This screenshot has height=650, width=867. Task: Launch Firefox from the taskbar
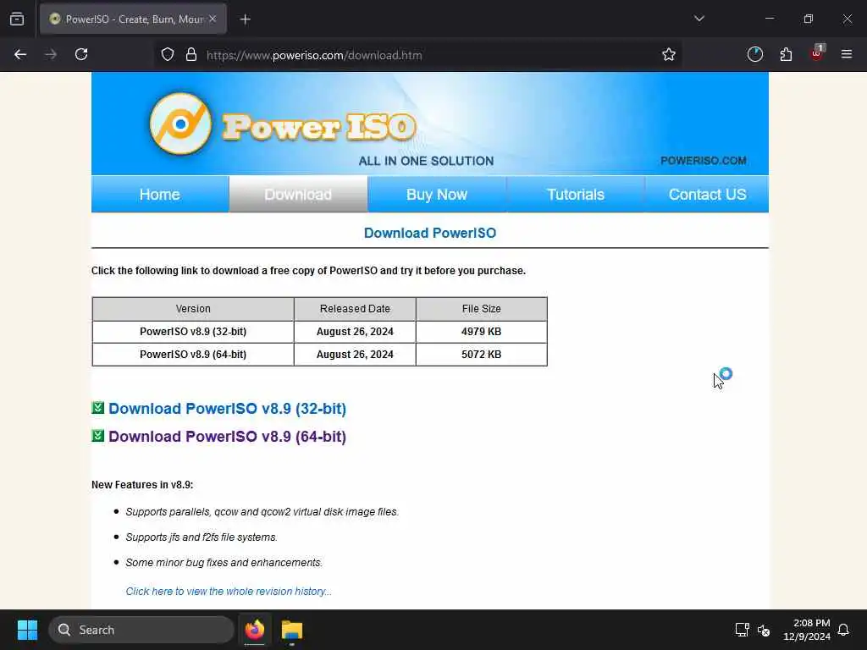pyautogui.click(x=255, y=630)
